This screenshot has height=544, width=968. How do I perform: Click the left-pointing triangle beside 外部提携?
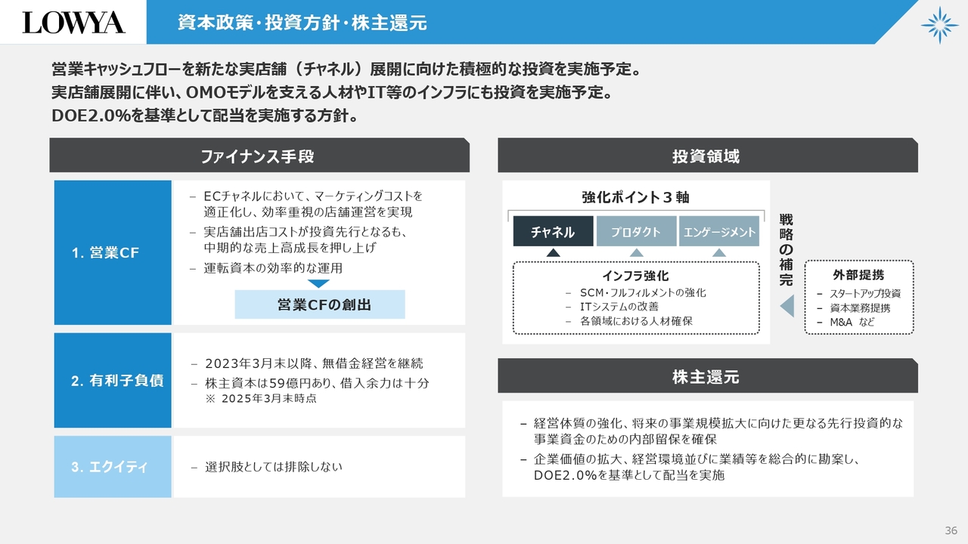tap(786, 306)
